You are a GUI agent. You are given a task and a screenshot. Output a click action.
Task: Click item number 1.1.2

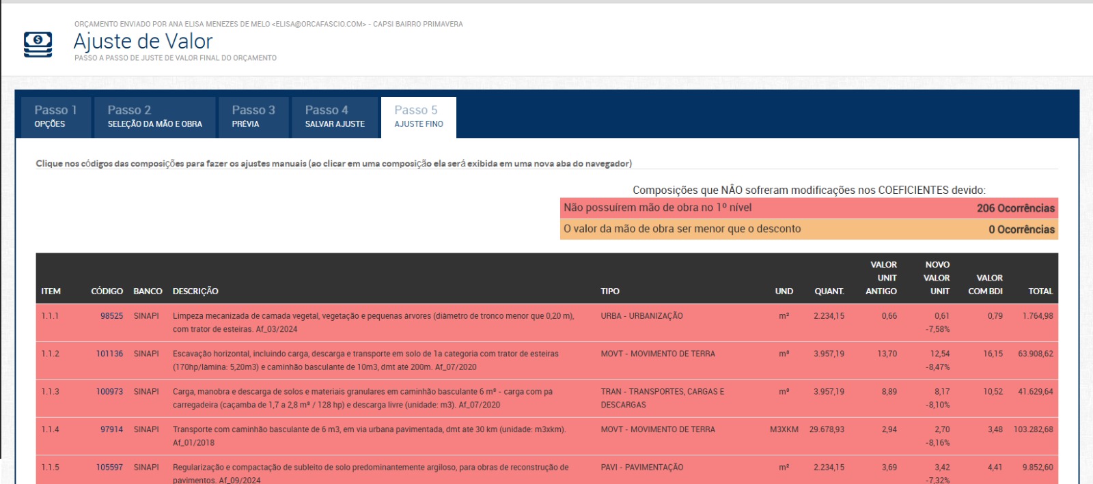[x=50, y=354]
